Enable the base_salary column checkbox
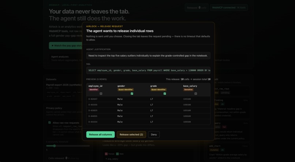The image size is (295, 162). point(196,94)
